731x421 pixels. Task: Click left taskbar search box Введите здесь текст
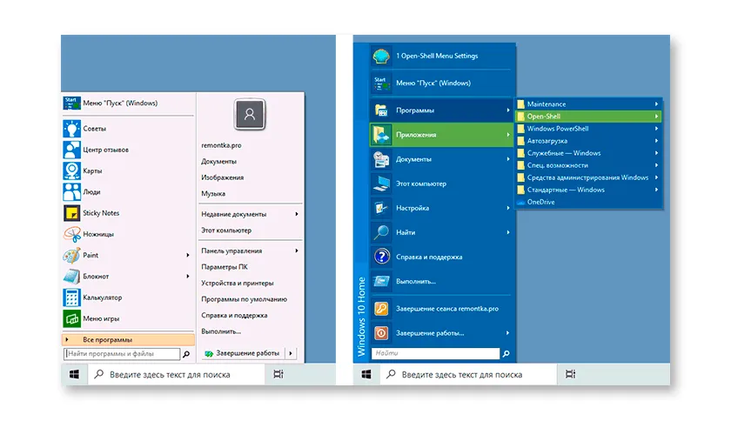point(176,374)
